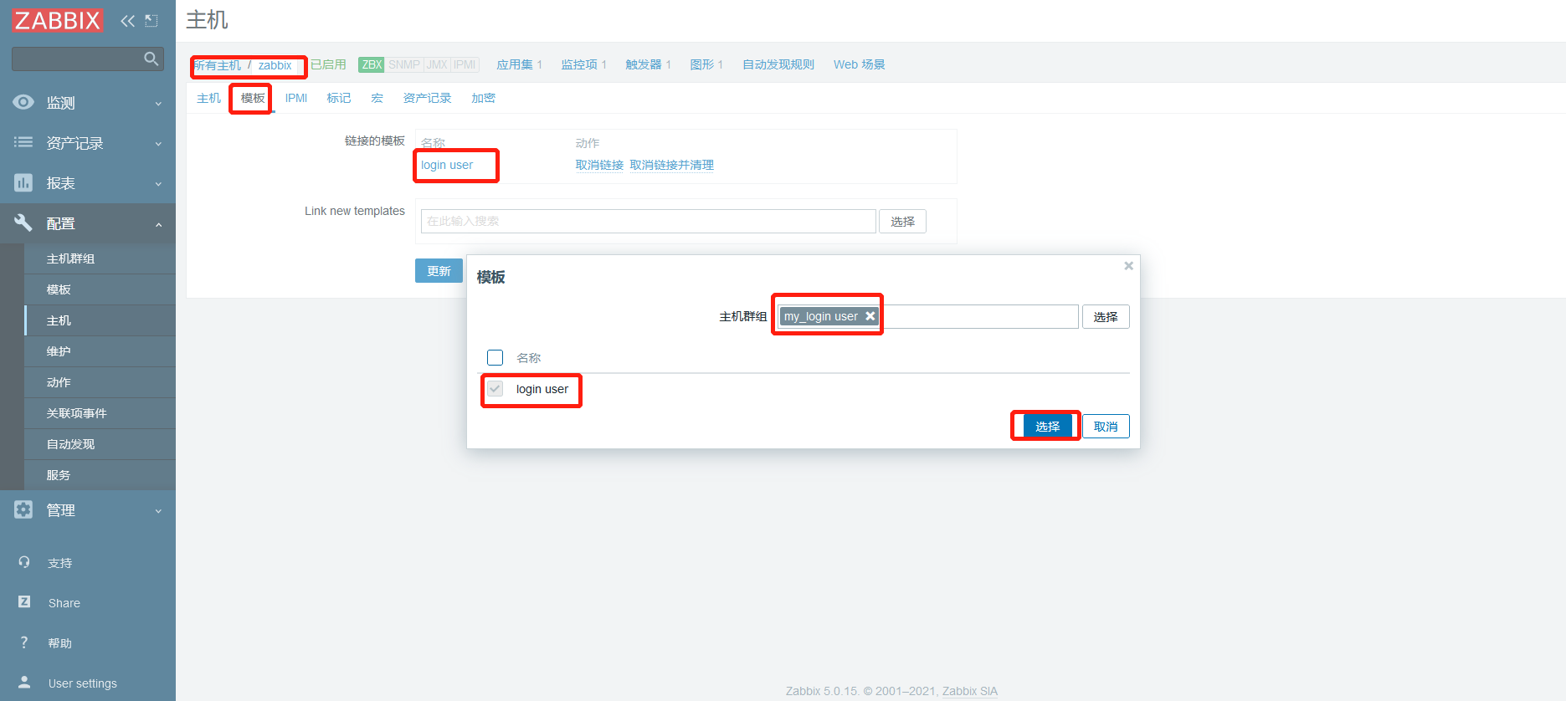Click the ZABBIX logo
The width and height of the screenshot is (1566, 701).
coord(58,20)
